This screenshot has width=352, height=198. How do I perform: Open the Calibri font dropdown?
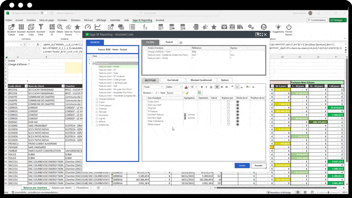tap(174, 87)
